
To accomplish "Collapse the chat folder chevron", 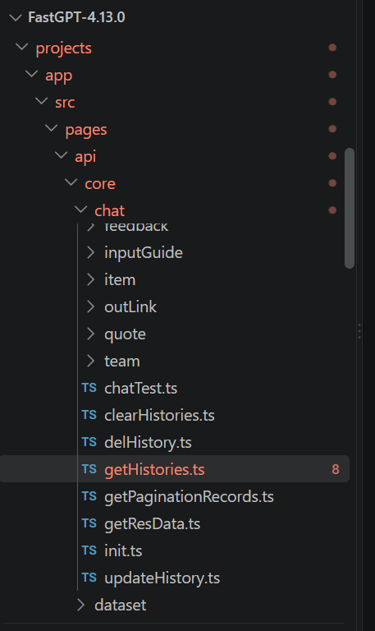I will point(80,210).
